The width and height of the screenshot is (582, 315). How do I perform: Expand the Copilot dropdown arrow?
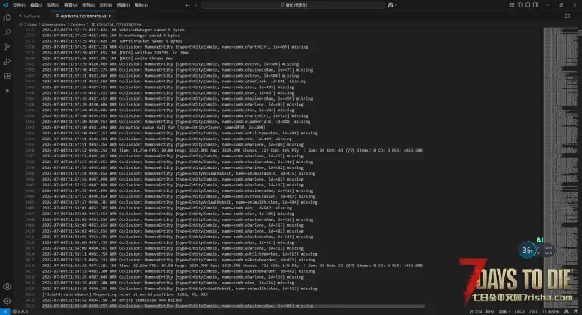coord(395,5)
